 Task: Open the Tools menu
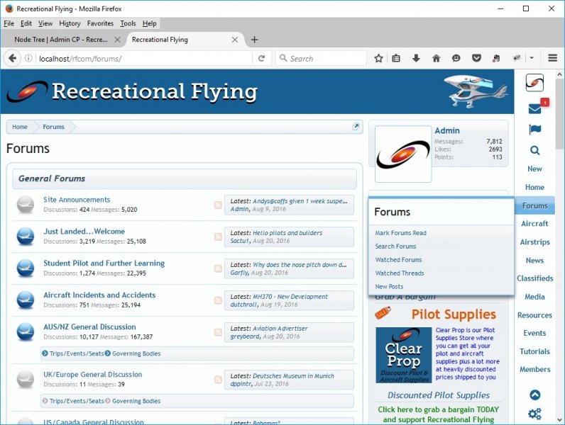(x=128, y=23)
